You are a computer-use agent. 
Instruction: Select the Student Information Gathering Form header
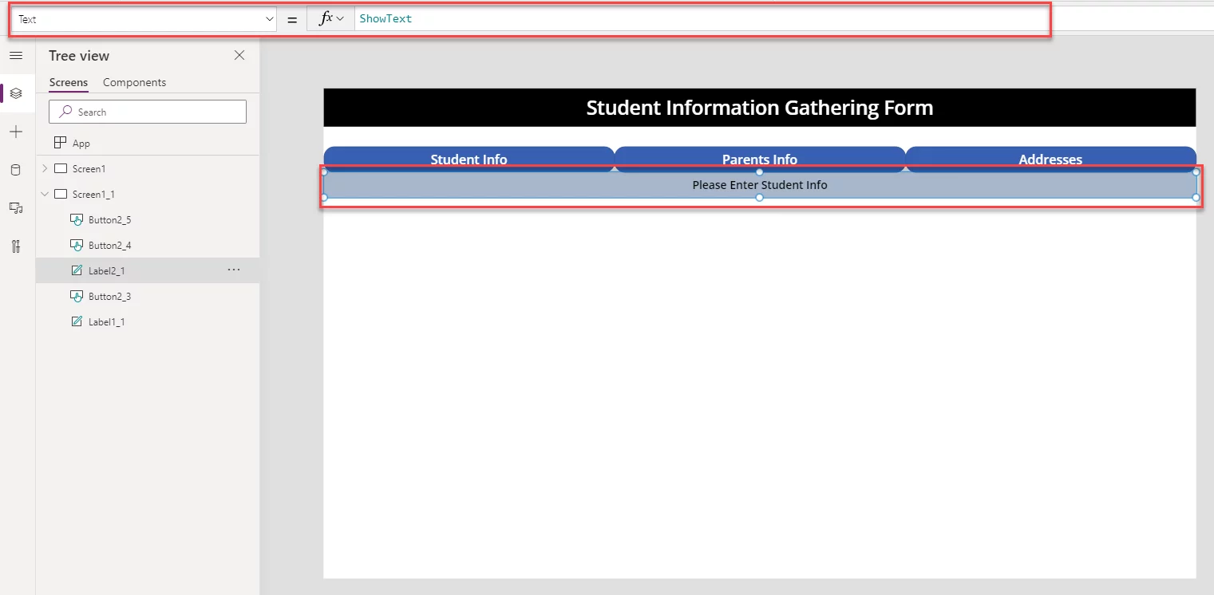[x=760, y=108]
